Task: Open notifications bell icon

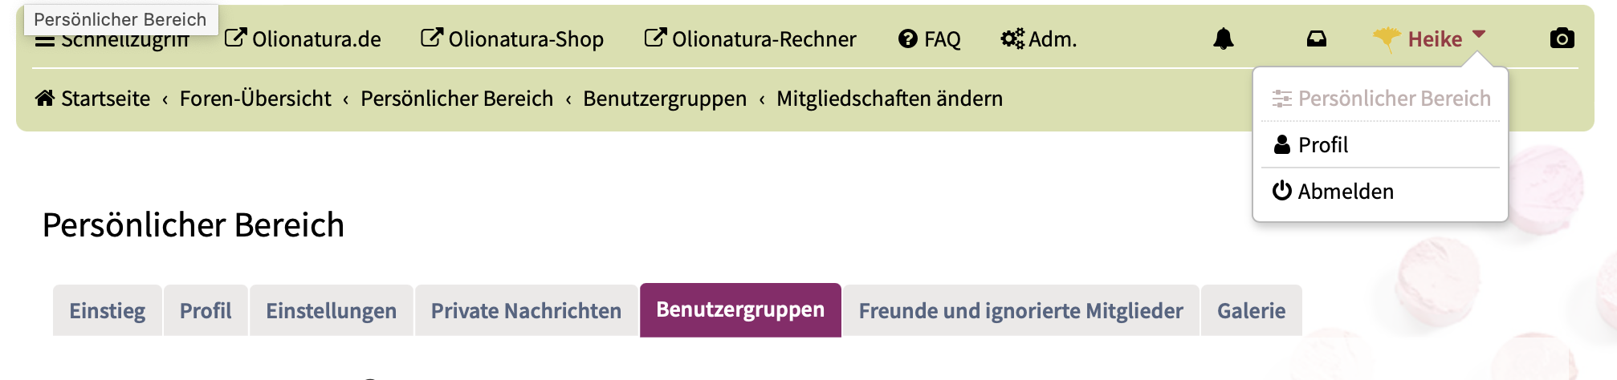Action: pos(1223,38)
